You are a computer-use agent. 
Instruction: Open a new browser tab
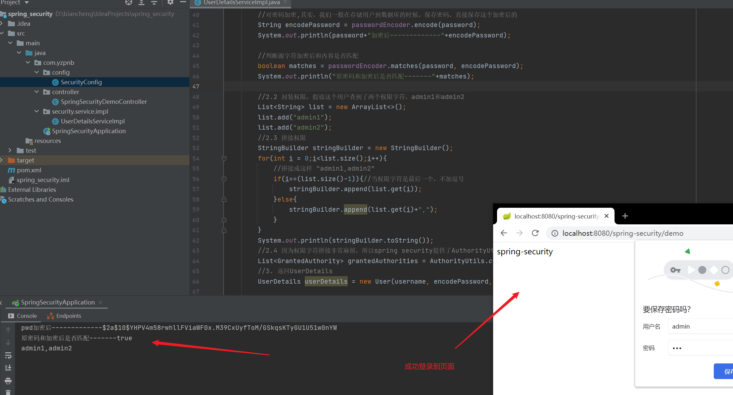coord(625,216)
